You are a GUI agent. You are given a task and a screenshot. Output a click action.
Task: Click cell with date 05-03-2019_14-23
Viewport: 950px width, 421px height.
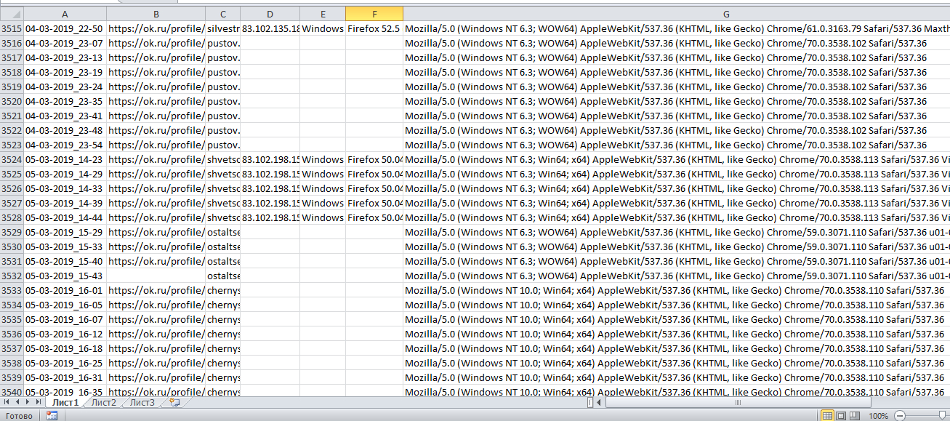pos(65,159)
